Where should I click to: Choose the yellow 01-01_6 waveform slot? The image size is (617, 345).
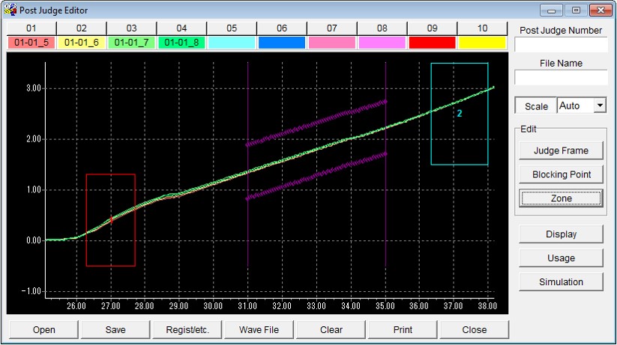[x=82, y=43]
